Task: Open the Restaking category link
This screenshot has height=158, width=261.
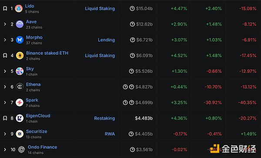Action: (x=104, y=118)
